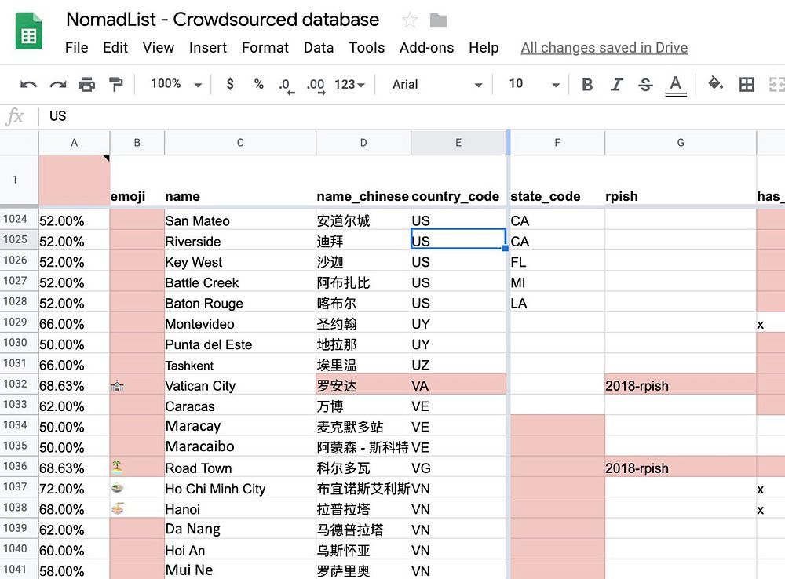Open the Arial font dropdown

coord(437,85)
